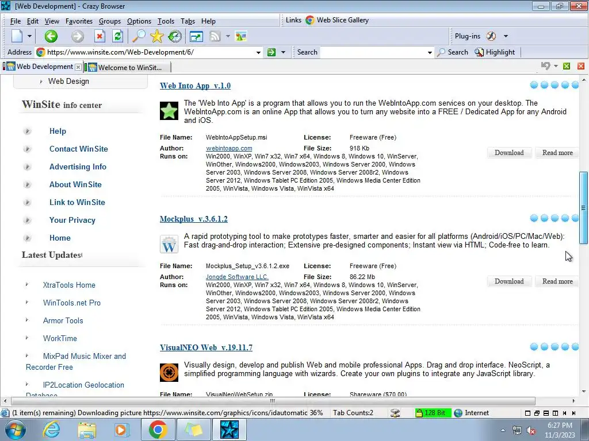The width and height of the screenshot is (589, 441).
Task: Expand the address bar URL history dropdown
Action: coord(258,52)
